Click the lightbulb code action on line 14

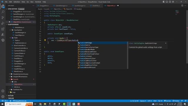(45, 40)
